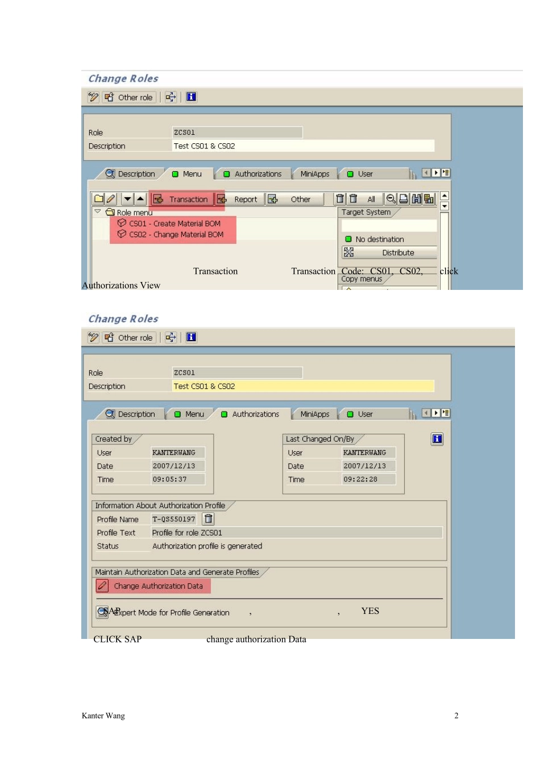The width and height of the screenshot is (540, 764).
Task: Click Role field ZCS01 in lower screenshot
Action: pos(237,373)
